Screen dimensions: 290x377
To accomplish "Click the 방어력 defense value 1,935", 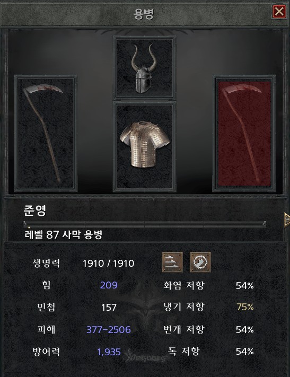I will coord(109,352).
